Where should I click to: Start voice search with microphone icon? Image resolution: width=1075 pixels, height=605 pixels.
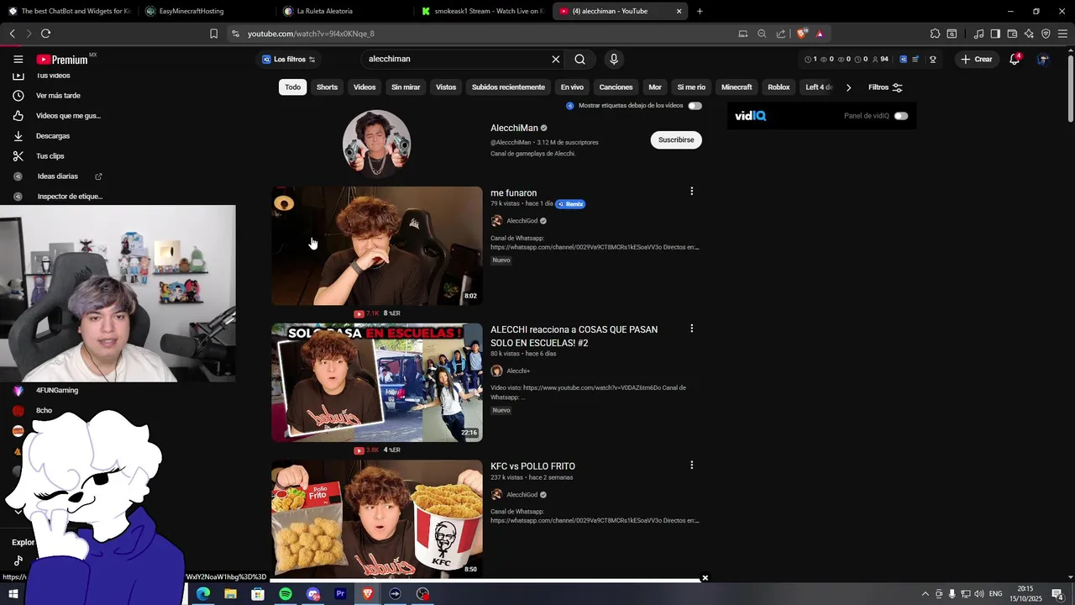pyautogui.click(x=614, y=60)
